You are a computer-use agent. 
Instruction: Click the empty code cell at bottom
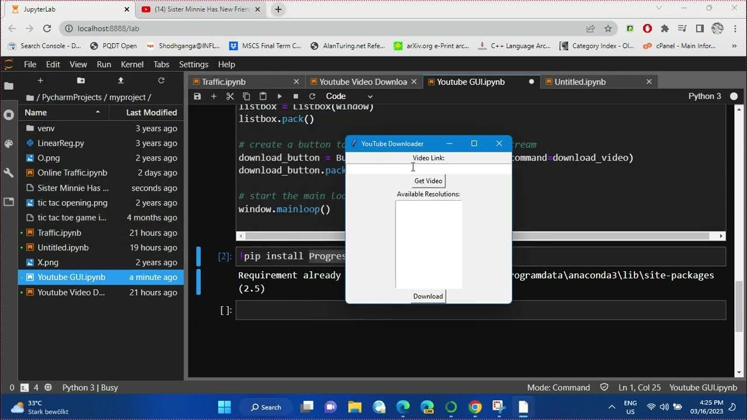[481, 310]
